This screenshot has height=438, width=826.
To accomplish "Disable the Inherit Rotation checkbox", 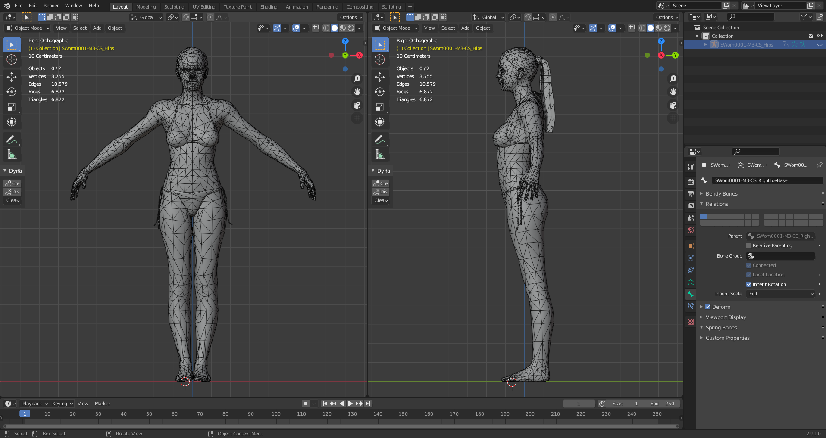I will (749, 284).
